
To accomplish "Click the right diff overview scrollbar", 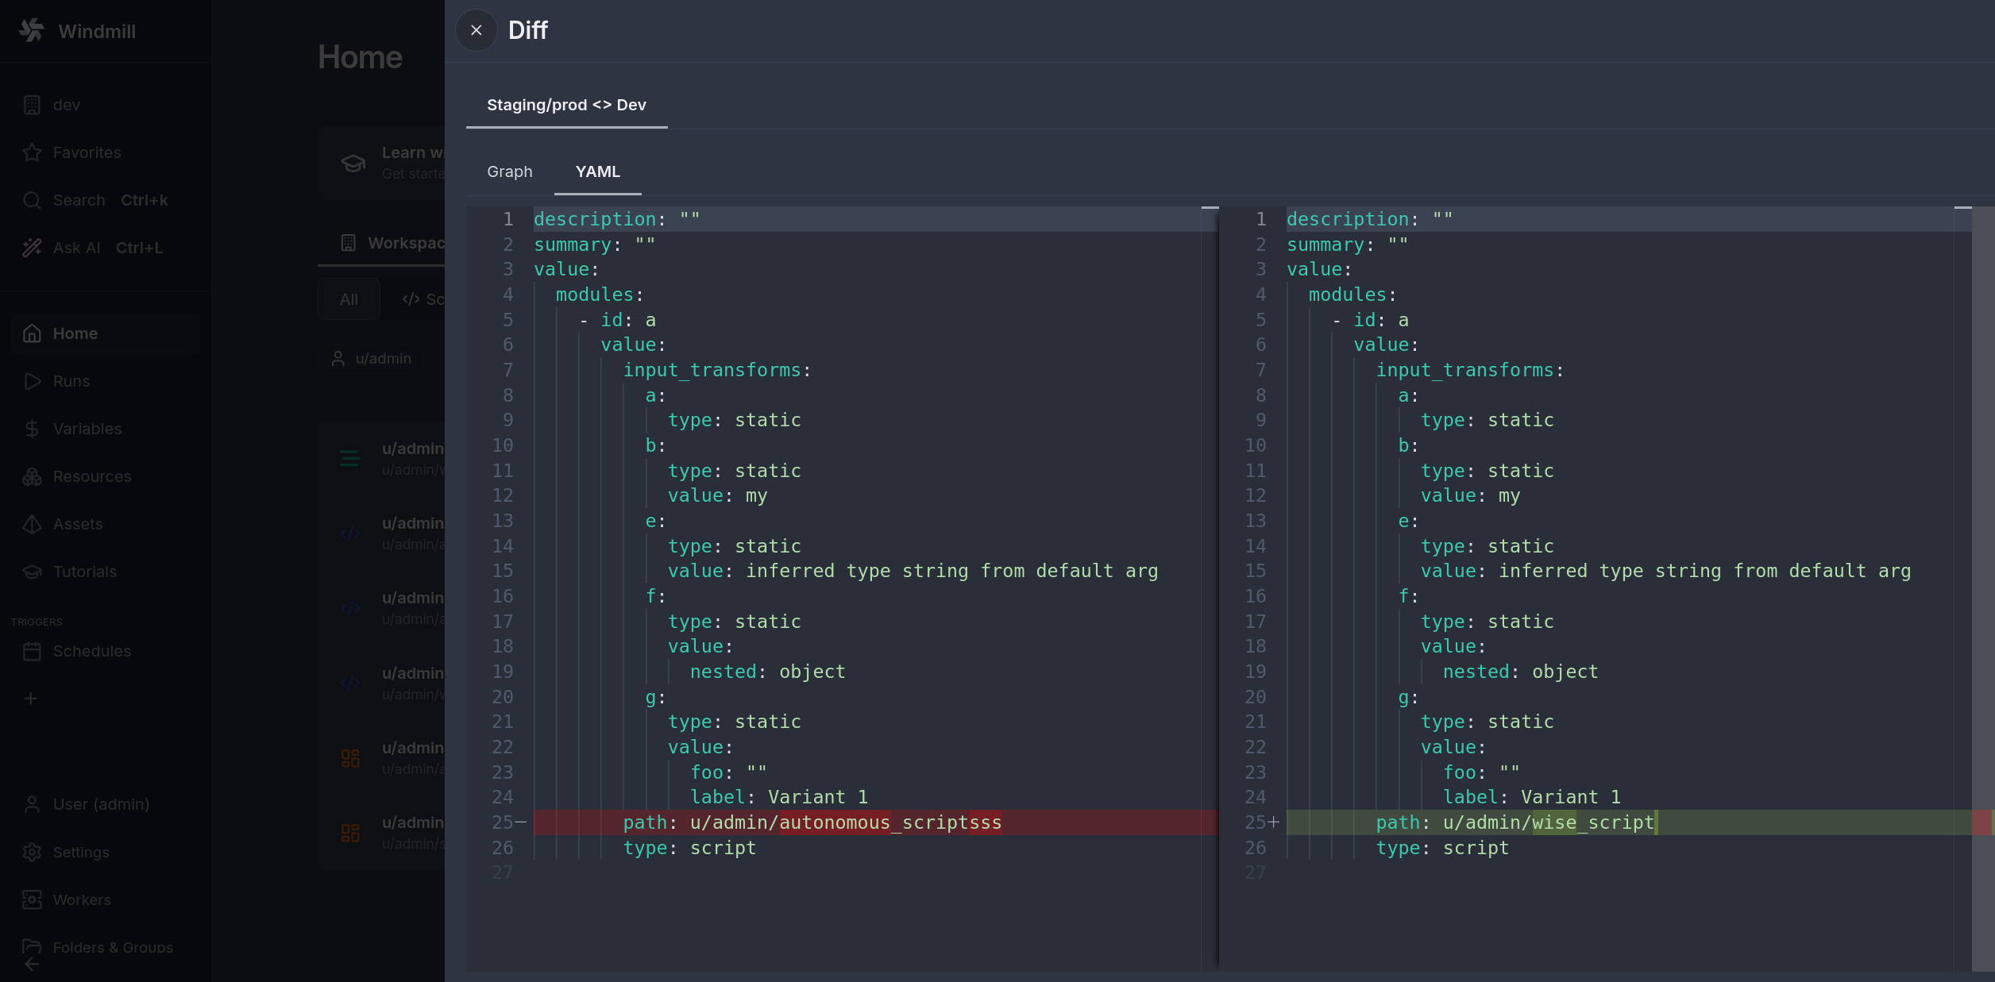I will (x=1982, y=587).
